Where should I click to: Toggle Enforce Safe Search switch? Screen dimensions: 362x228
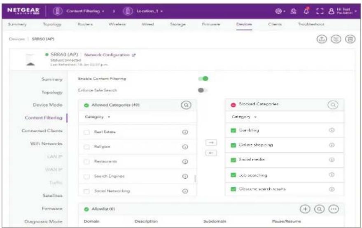[203, 90]
